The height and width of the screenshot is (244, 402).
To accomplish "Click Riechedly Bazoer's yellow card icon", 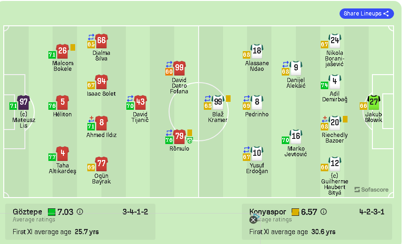I will [345, 119].
